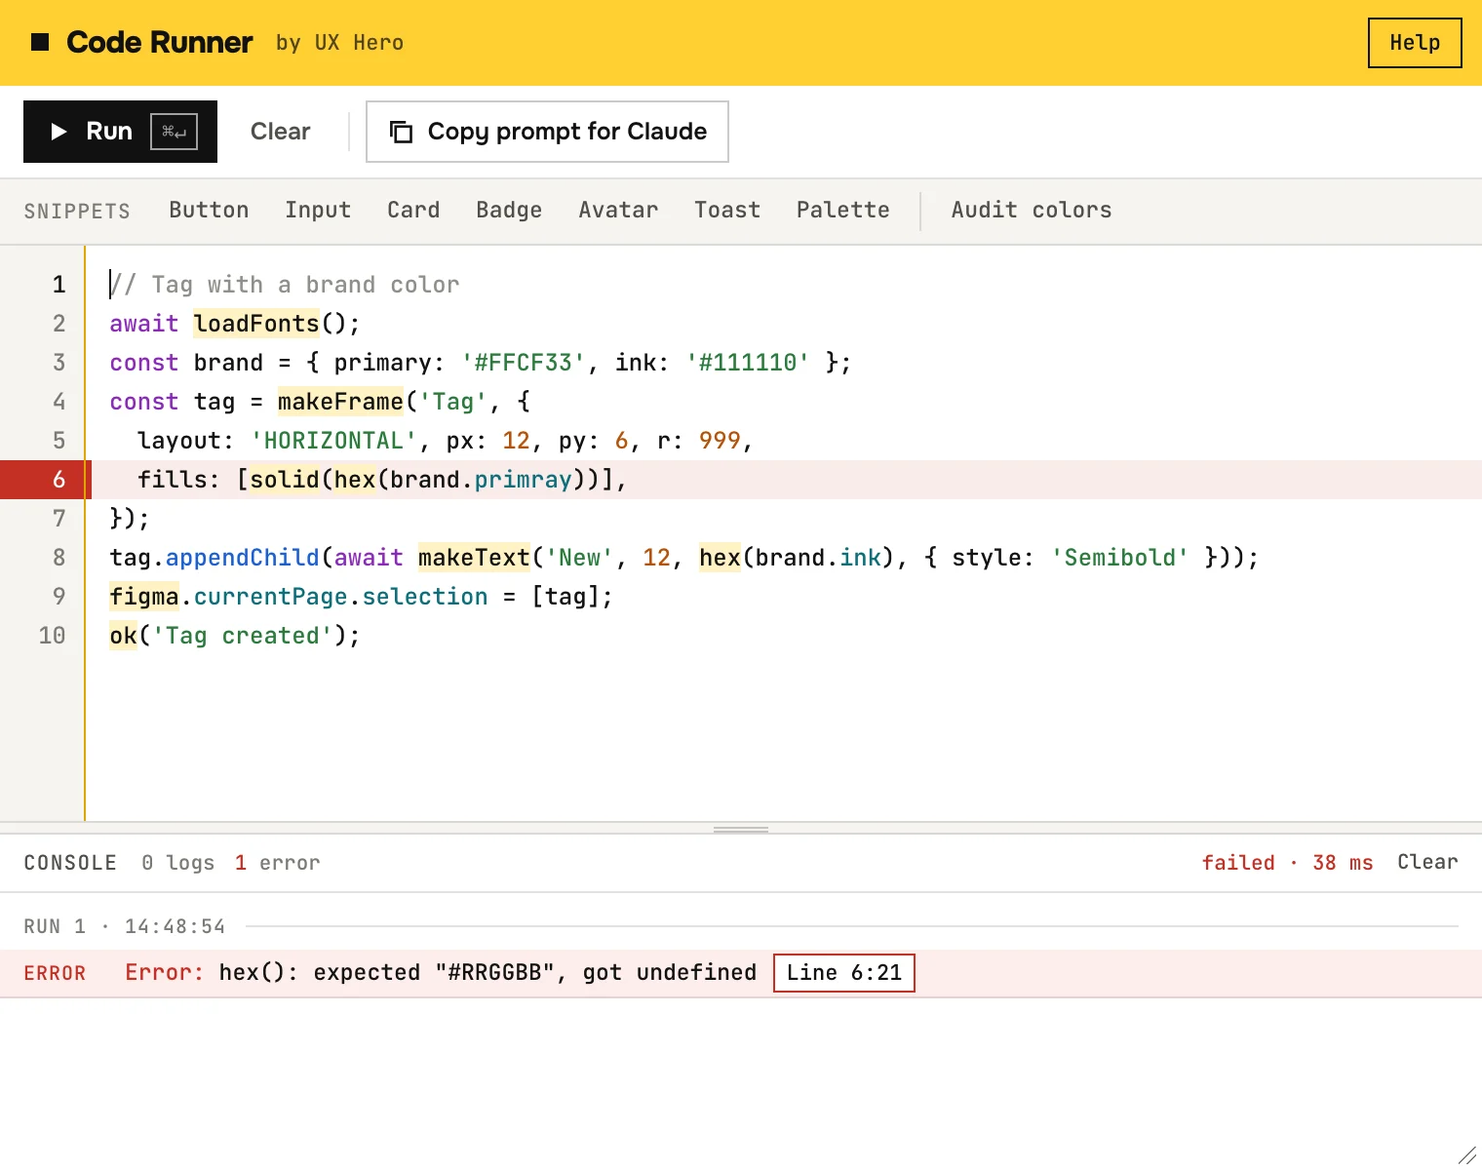Viewport: 1482px width, 1170px height.
Task: Click the 'RUN 1 · 14:48:54' run header
Action: click(x=125, y=926)
